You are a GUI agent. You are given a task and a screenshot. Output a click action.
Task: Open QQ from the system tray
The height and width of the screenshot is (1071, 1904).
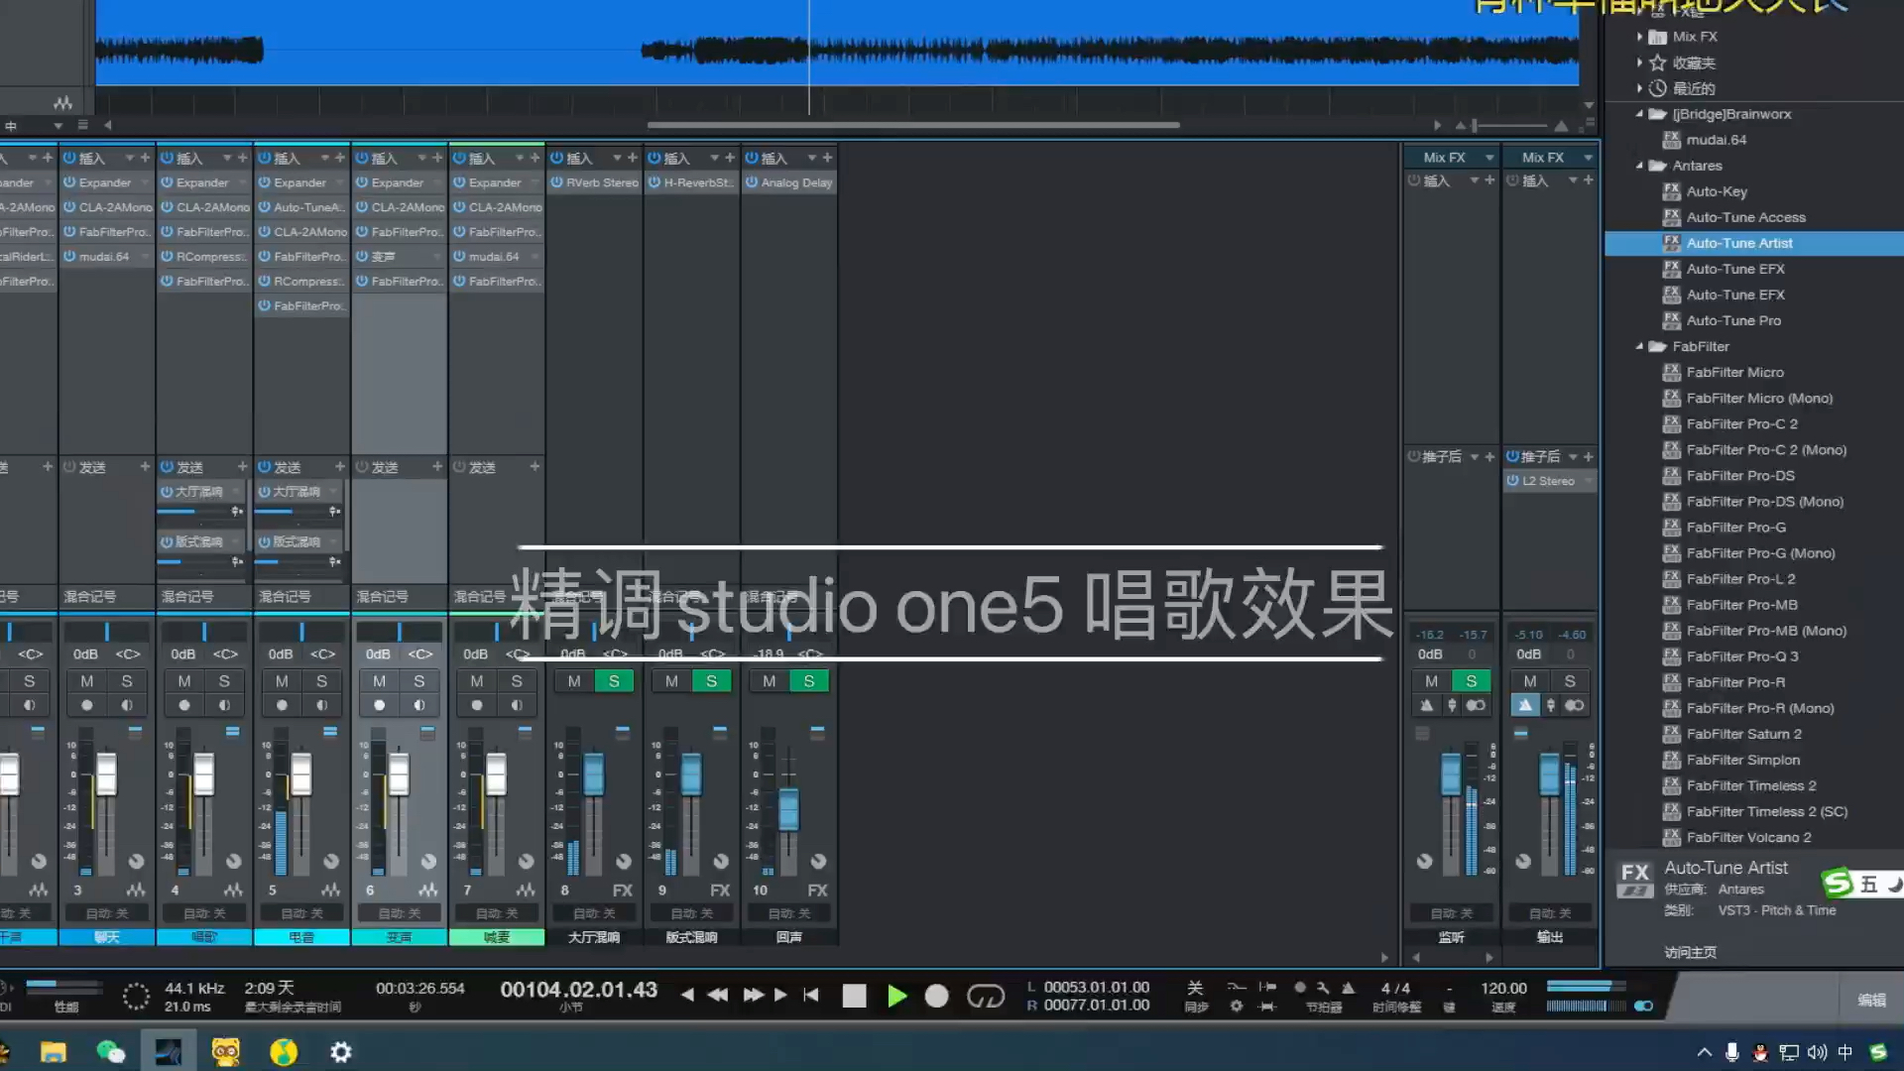click(x=1760, y=1052)
